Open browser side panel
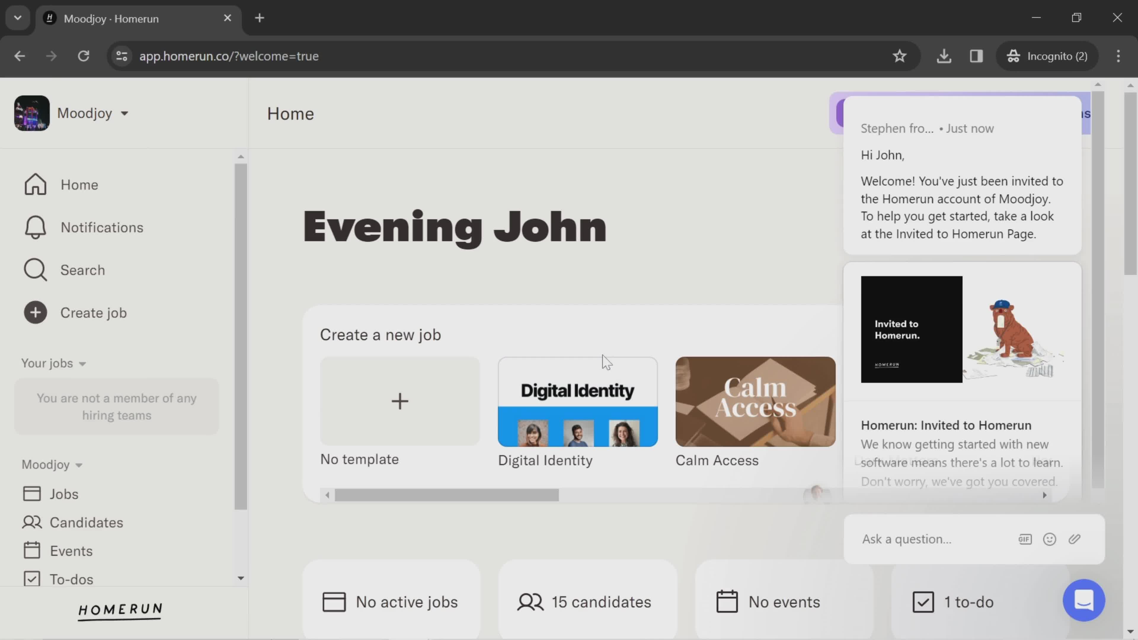This screenshot has width=1138, height=640. click(x=976, y=56)
